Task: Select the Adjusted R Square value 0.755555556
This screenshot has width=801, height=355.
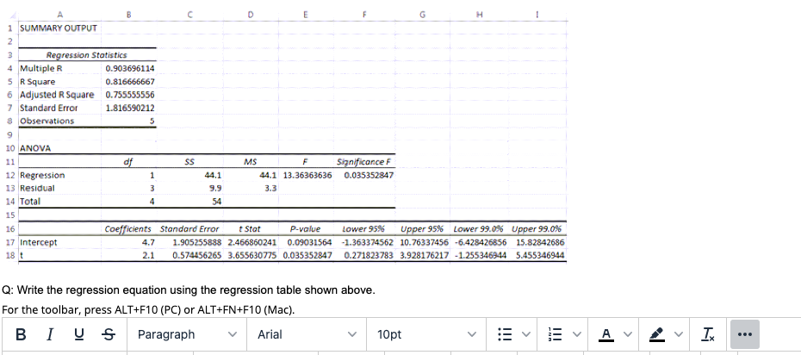Action: (x=130, y=95)
